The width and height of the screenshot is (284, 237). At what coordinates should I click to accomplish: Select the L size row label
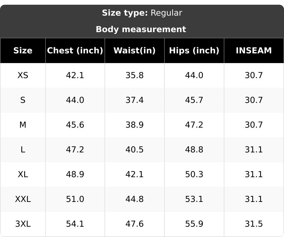point(23,150)
